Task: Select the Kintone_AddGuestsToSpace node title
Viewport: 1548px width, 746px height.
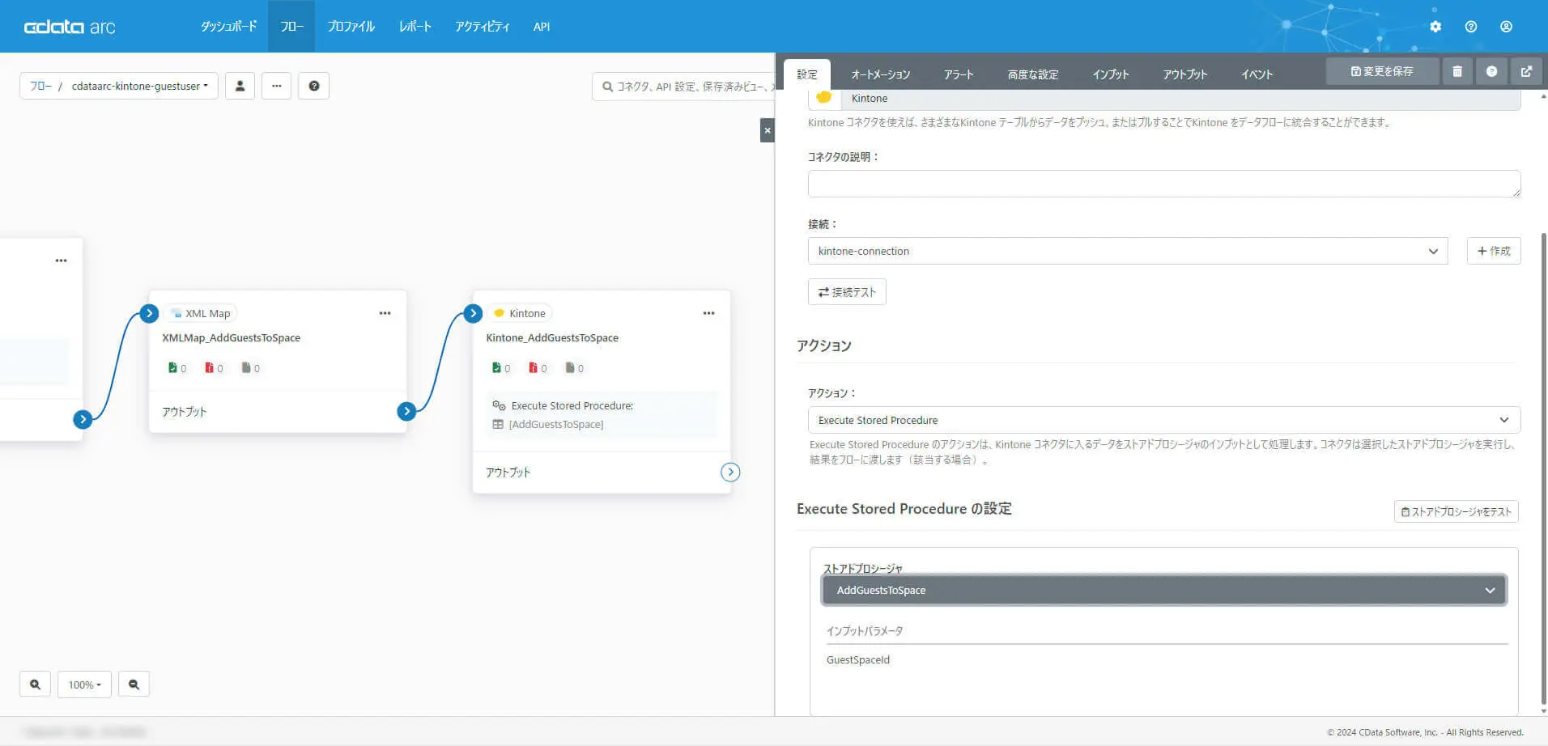Action: pyautogui.click(x=552, y=337)
